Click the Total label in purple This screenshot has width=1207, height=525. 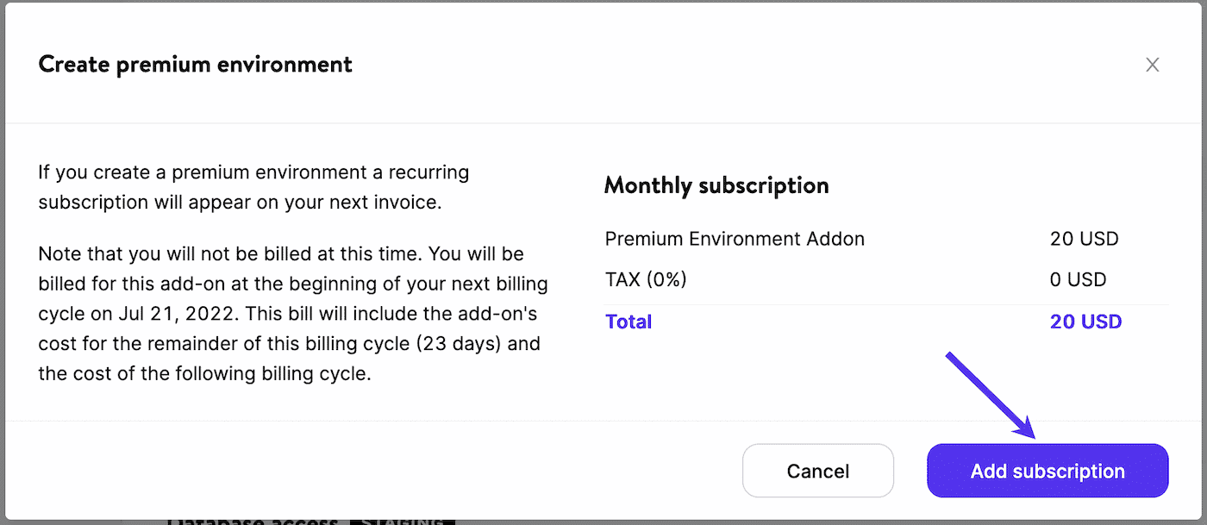(629, 322)
